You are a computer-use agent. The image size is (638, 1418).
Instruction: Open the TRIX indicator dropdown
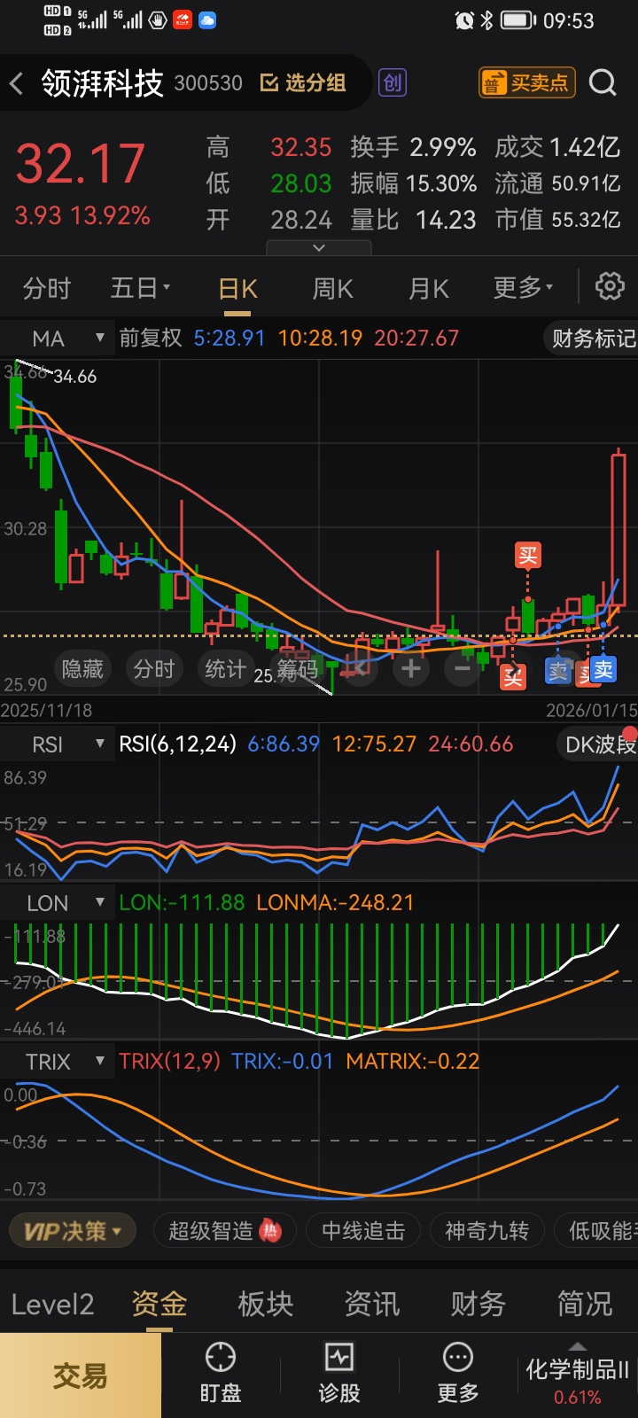click(57, 1062)
